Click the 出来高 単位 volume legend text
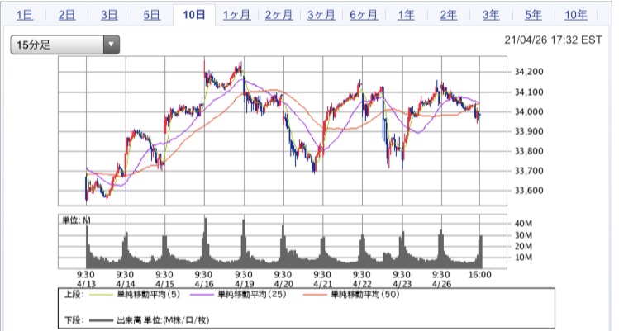This screenshot has height=331, width=619. click(163, 320)
